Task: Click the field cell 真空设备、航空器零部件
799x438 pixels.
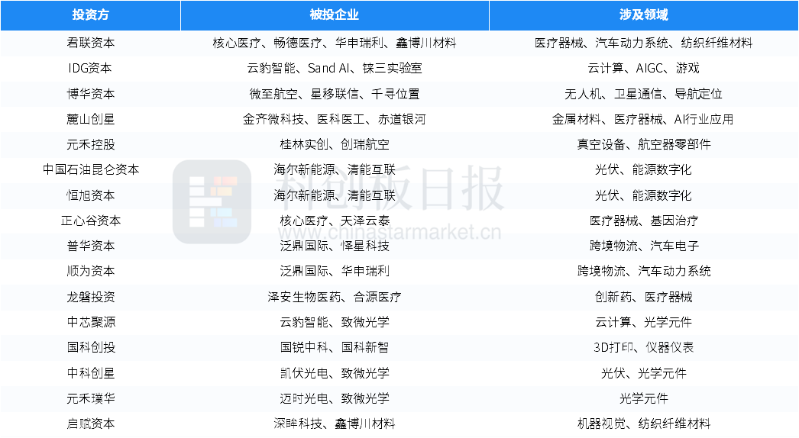Action: [644, 145]
